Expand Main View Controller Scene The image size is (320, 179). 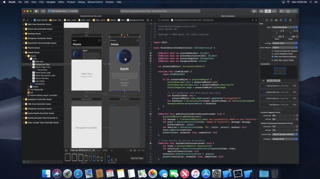pyautogui.click(x=23, y=24)
